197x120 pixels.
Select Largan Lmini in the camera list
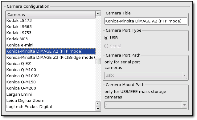tap(51, 94)
